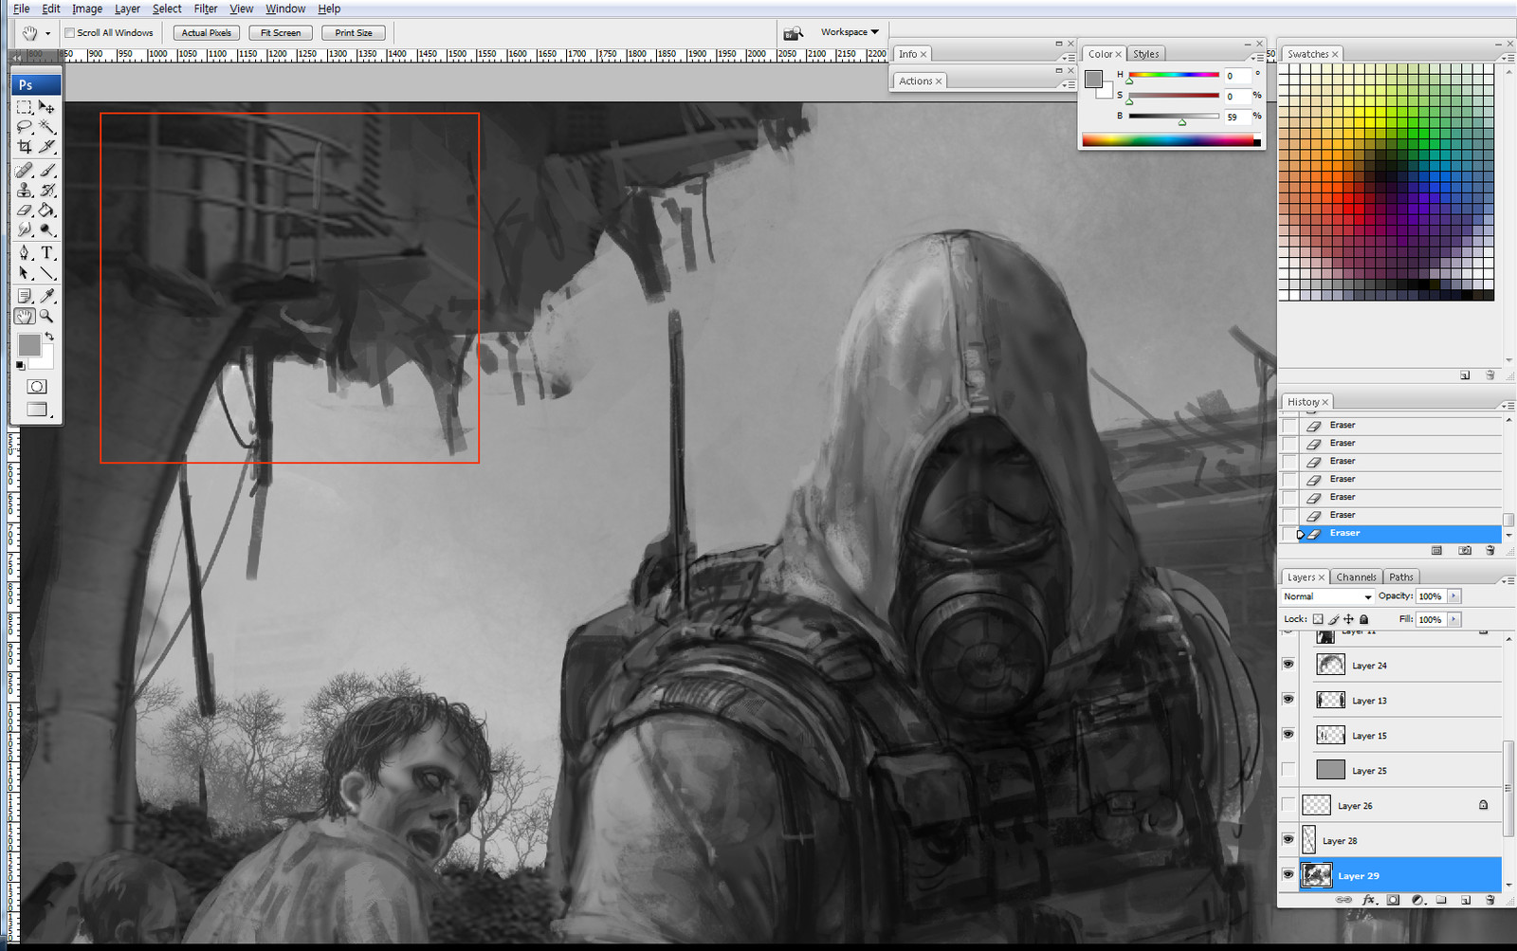The image size is (1517, 951).
Task: Hide Layer 28 visibility
Action: [x=1288, y=840]
